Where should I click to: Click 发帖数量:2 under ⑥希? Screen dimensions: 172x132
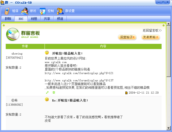[x=13, y=115]
